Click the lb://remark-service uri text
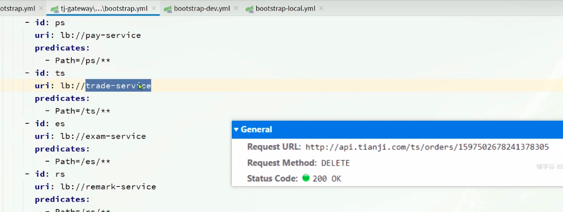Viewport: 563px width, 212px height. point(108,187)
